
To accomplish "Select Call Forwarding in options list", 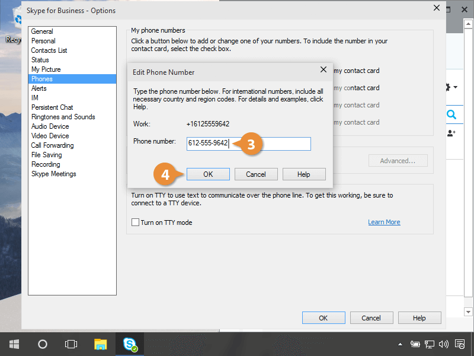I will [x=52, y=145].
